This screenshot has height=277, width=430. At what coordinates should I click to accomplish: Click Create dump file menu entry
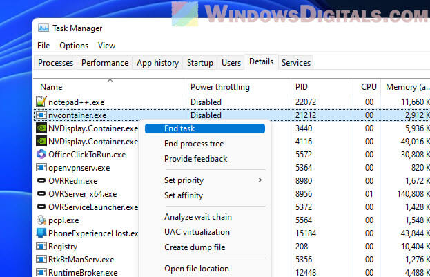tap(194, 247)
